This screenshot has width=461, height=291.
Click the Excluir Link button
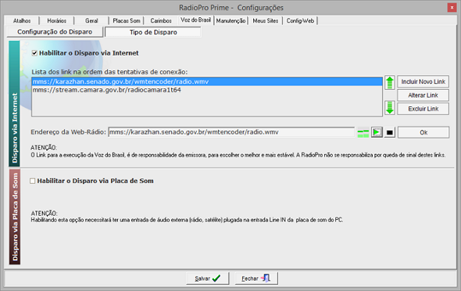point(423,109)
